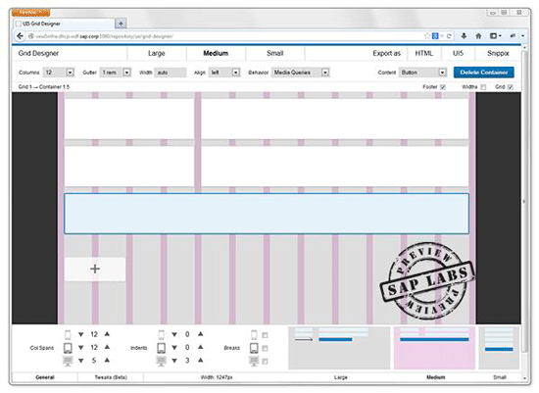
Task: Click the browser address bar URL
Action: (105, 36)
